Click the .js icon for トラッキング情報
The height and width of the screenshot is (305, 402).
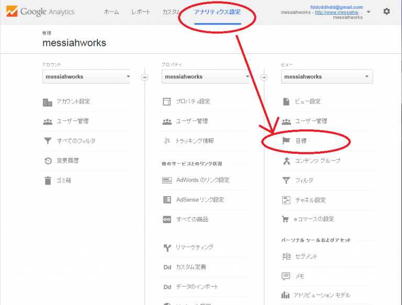[x=167, y=141]
